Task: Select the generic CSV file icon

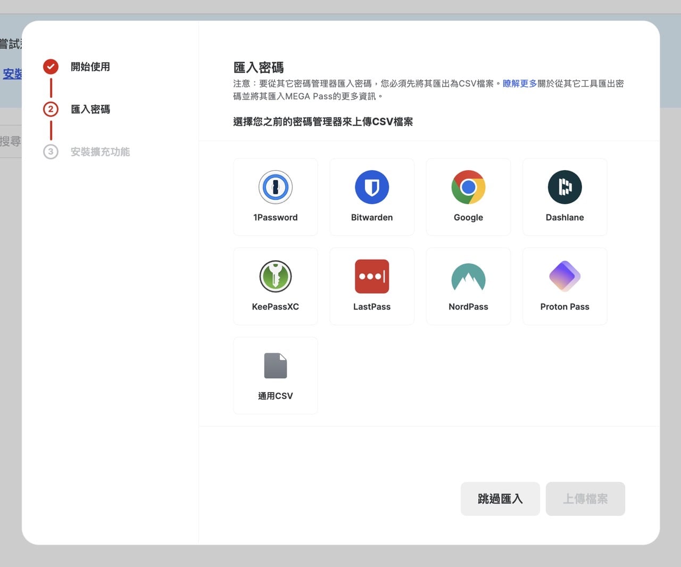Action: click(x=276, y=366)
